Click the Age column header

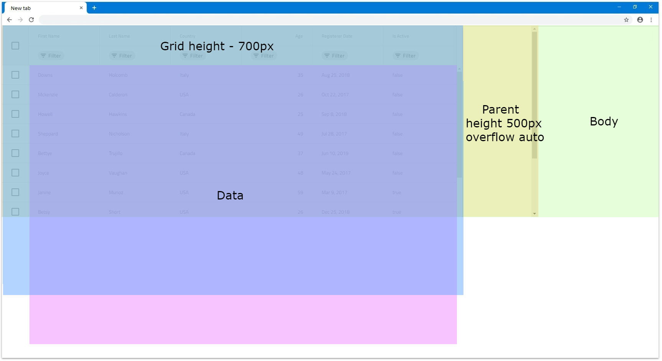[299, 36]
